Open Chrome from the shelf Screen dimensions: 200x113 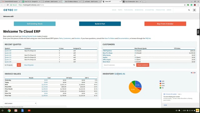point(9,110)
